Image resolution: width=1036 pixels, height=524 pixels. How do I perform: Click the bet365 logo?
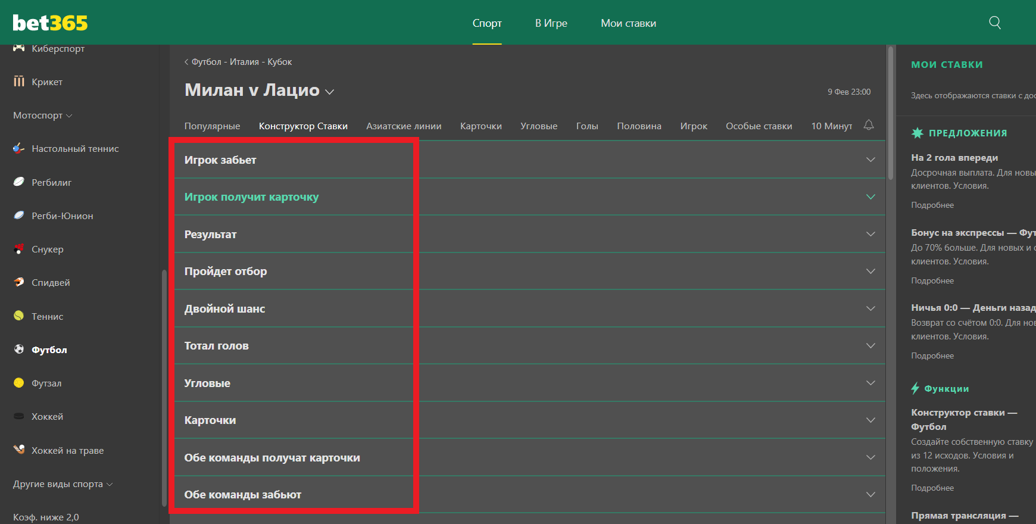(50, 23)
